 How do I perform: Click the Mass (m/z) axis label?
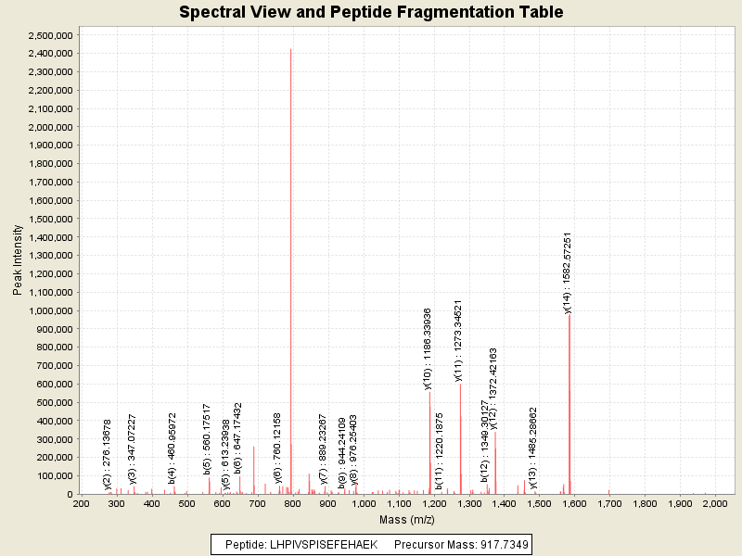pyautogui.click(x=407, y=519)
